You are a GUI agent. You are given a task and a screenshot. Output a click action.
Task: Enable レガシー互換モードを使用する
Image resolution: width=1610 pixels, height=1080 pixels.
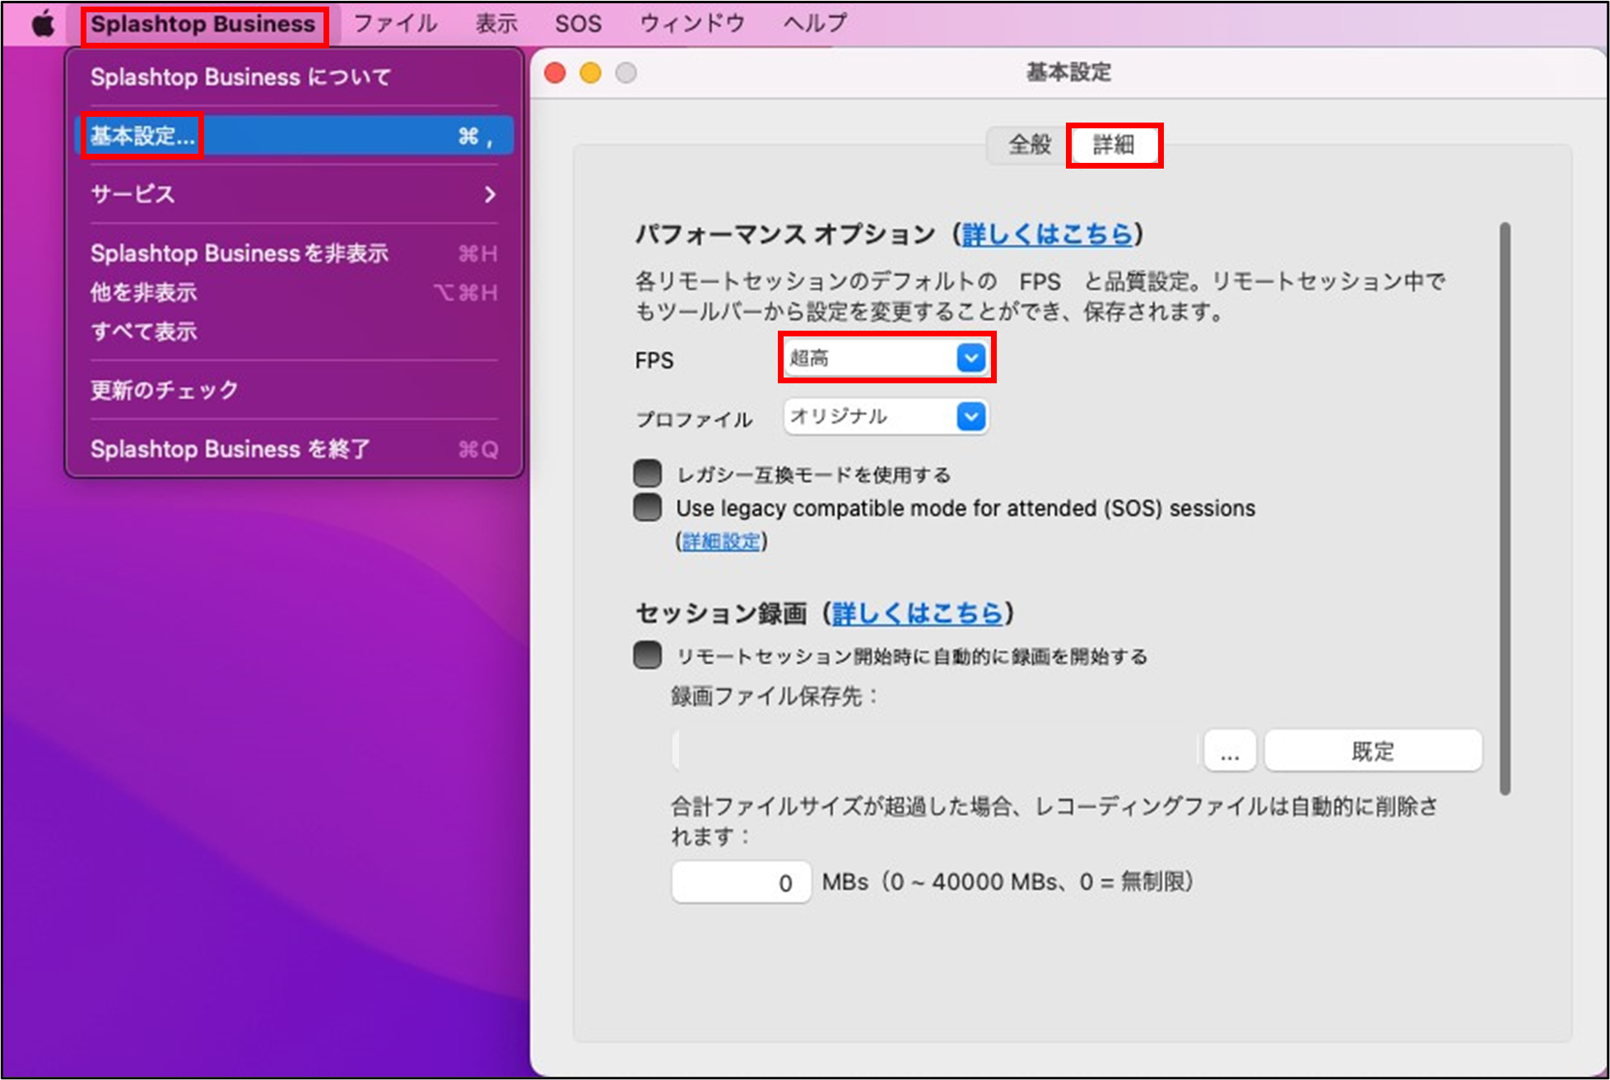[648, 473]
